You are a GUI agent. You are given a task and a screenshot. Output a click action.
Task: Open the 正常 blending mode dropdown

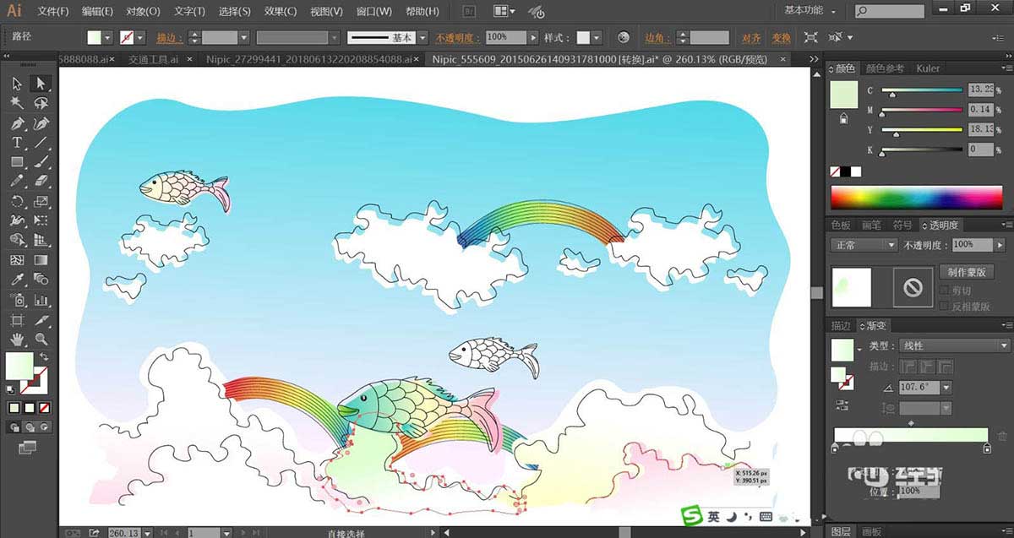pos(864,245)
